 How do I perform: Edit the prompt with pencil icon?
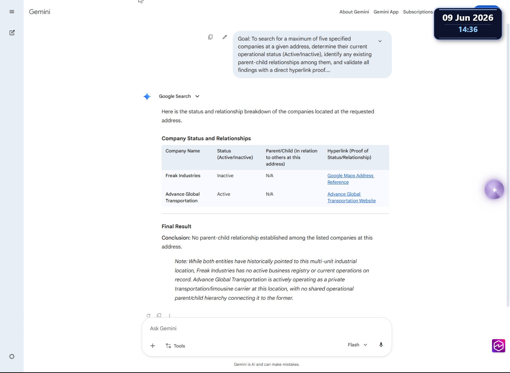point(225,37)
